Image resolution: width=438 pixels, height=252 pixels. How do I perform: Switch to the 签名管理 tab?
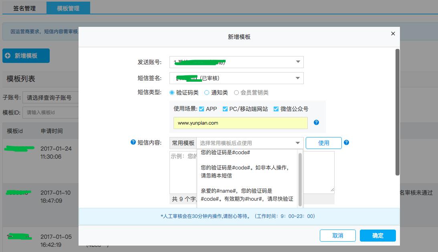click(x=24, y=7)
